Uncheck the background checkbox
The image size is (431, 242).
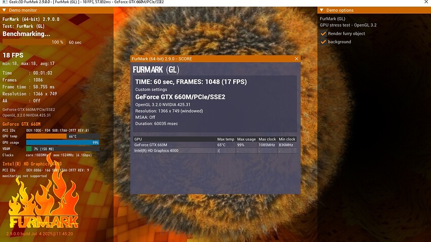(x=324, y=42)
